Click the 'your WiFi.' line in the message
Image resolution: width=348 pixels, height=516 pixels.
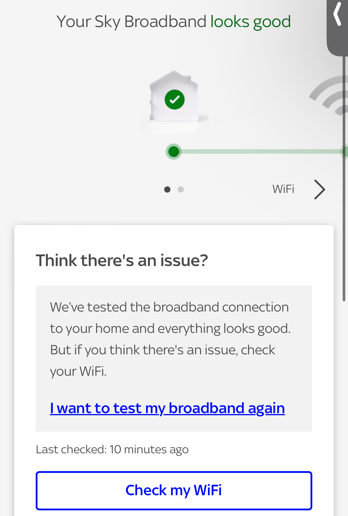(78, 371)
